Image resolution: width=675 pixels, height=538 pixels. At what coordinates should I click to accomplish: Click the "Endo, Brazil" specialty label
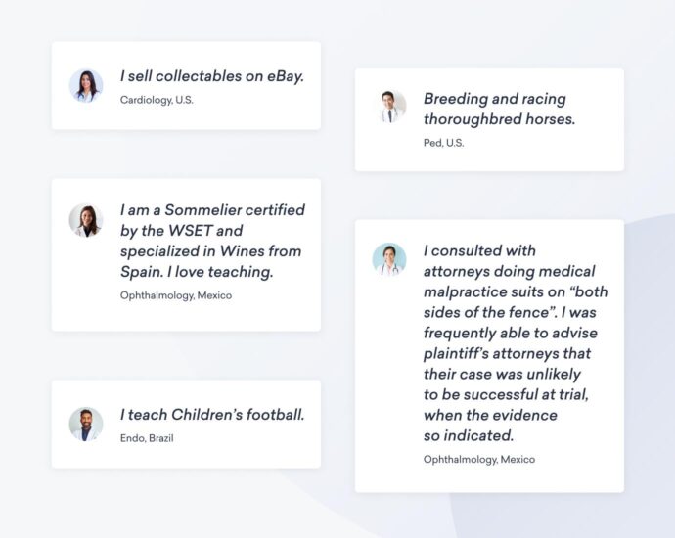(147, 438)
